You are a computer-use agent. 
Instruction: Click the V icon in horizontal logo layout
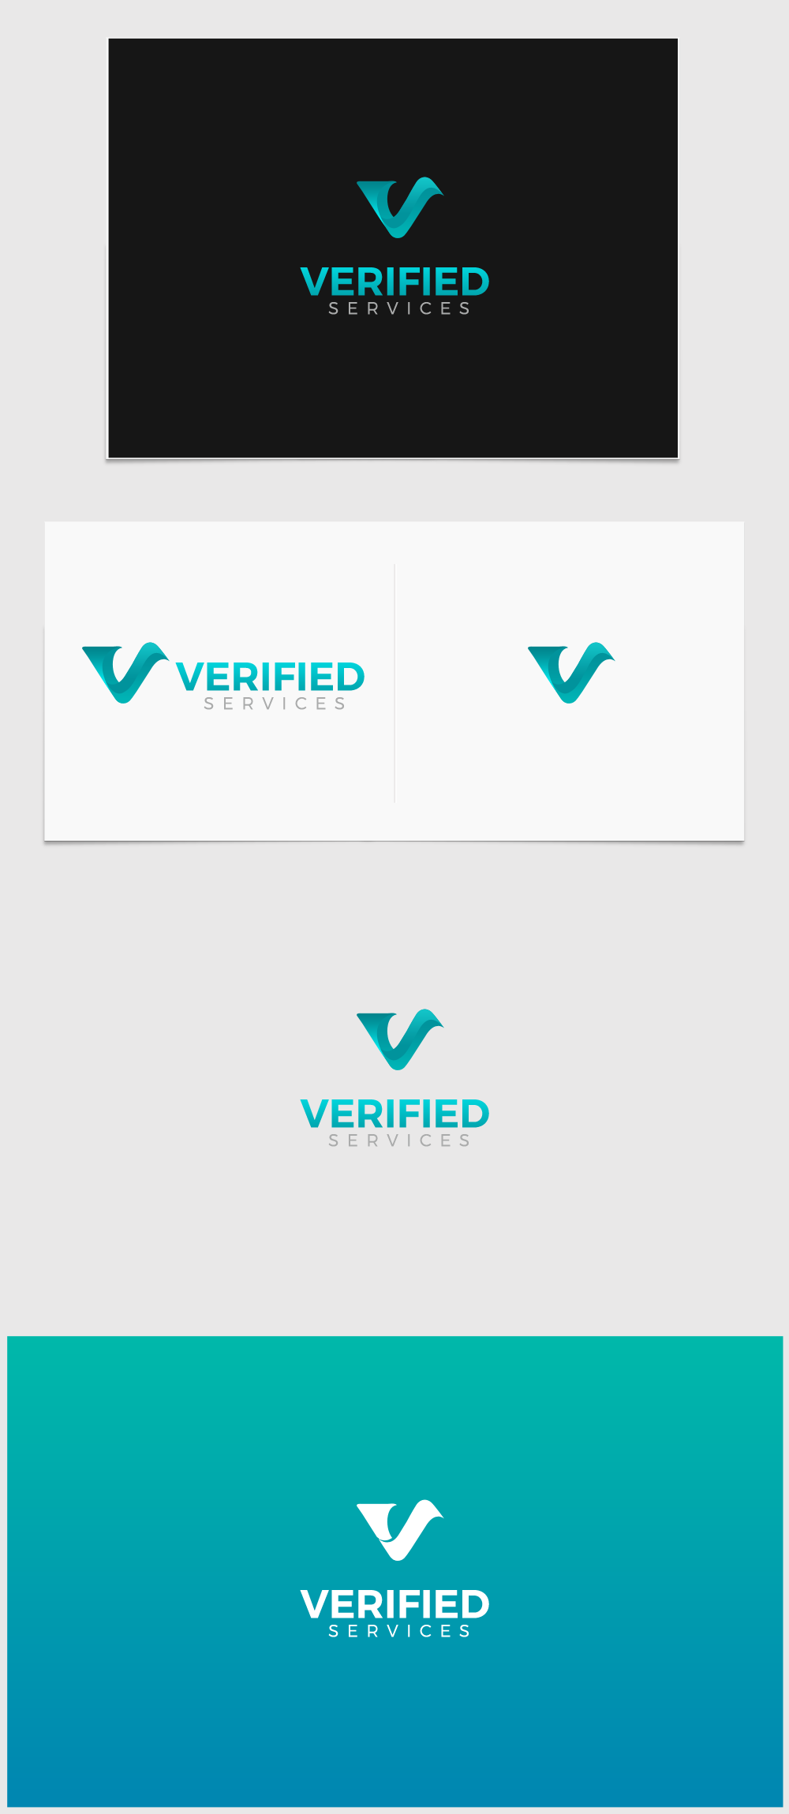(x=125, y=673)
